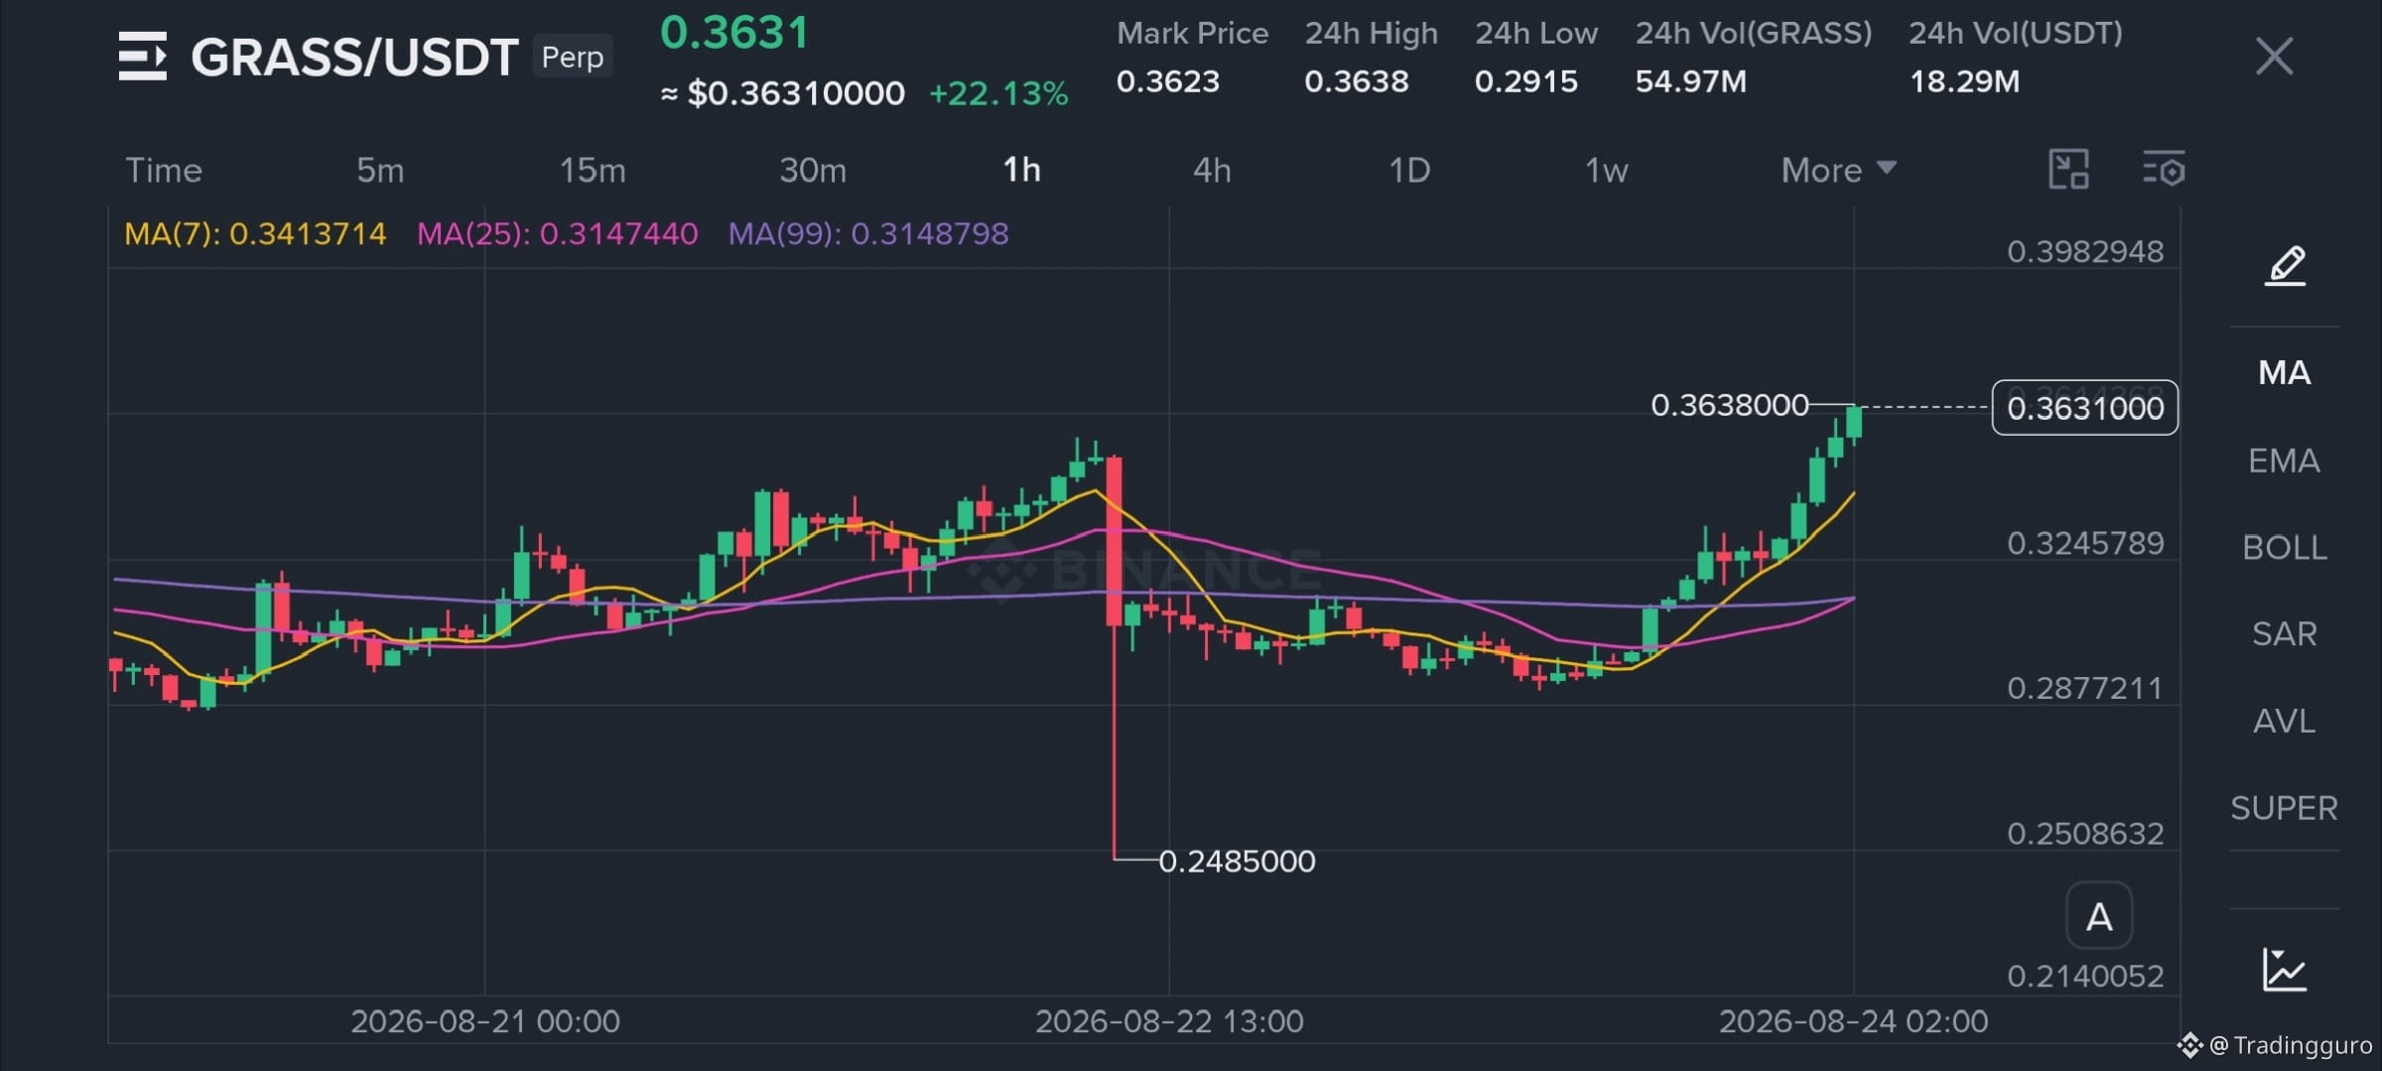Select the 1D timeframe

(1409, 171)
